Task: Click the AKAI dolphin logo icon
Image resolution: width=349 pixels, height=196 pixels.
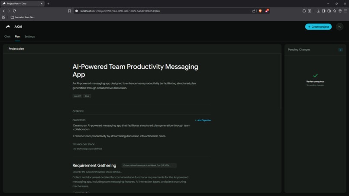Action: [8, 27]
